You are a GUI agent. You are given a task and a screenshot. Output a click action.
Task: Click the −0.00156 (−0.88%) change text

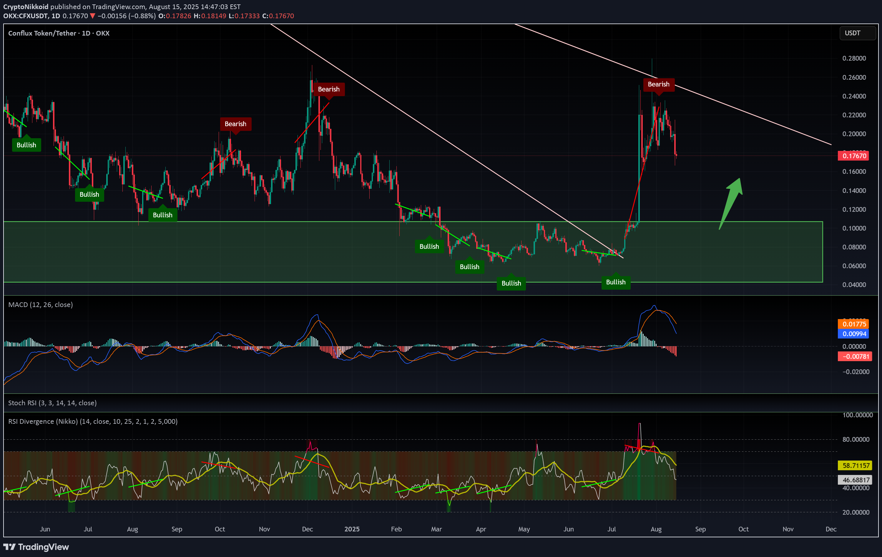coord(127,16)
